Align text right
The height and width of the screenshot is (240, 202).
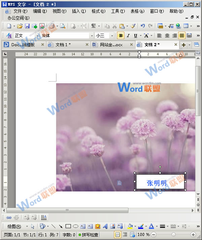174,36
